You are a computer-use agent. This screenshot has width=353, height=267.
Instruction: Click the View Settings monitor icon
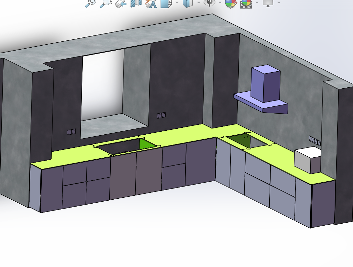coord(268,3)
